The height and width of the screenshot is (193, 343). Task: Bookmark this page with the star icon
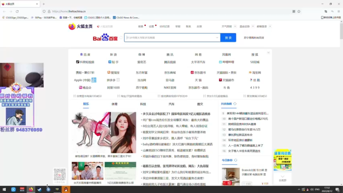(299, 12)
